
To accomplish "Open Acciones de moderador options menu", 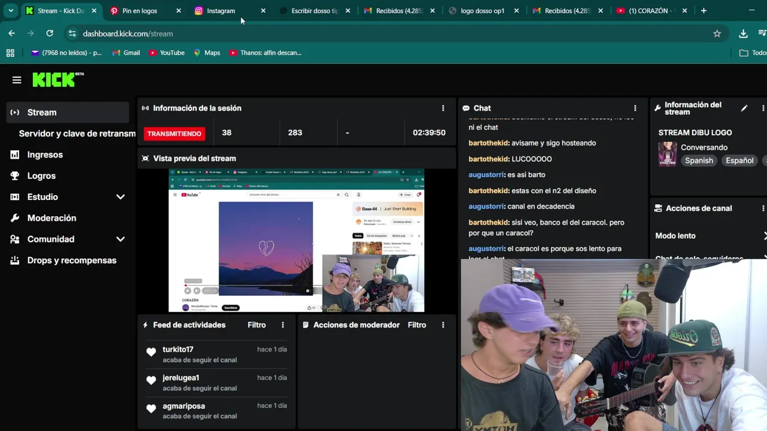I will coord(443,325).
